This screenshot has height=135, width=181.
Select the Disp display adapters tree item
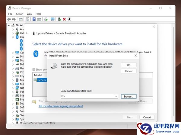[20, 60]
